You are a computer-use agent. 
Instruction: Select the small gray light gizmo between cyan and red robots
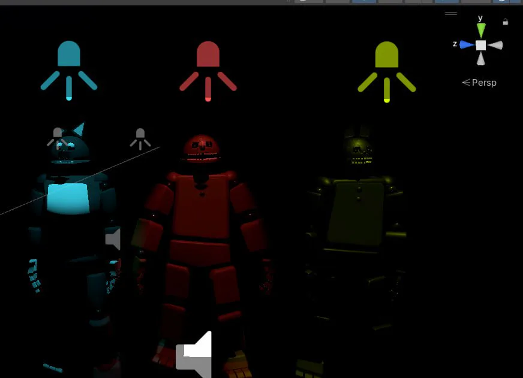click(x=140, y=139)
